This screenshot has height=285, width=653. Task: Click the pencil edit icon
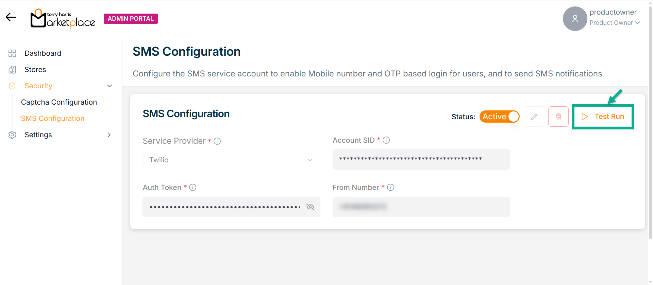click(x=534, y=117)
